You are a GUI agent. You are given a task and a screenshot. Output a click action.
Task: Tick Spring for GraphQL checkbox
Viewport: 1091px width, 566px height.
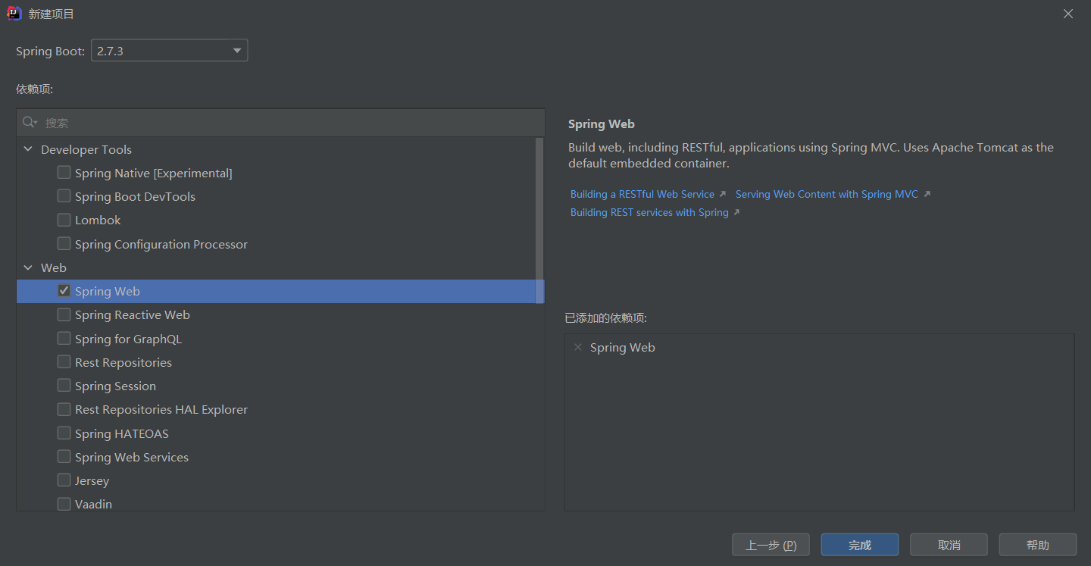pyautogui.click(x=64, y=339)
